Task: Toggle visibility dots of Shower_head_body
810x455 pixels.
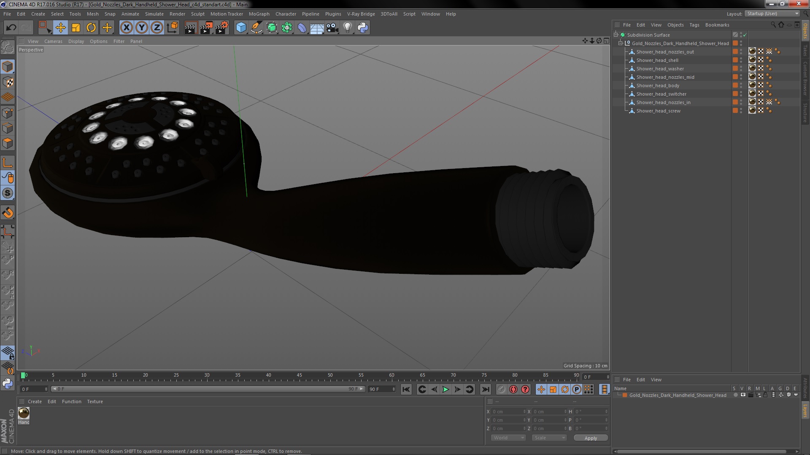Action: click(741, 86)
